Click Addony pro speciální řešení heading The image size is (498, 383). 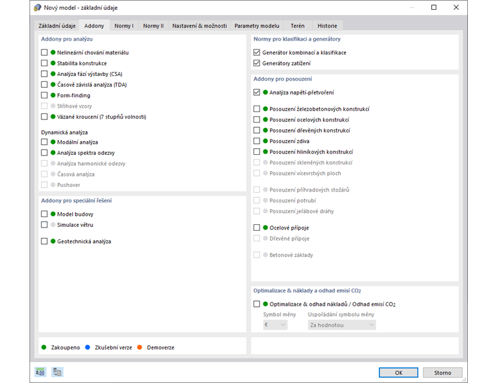click(76, 201)
